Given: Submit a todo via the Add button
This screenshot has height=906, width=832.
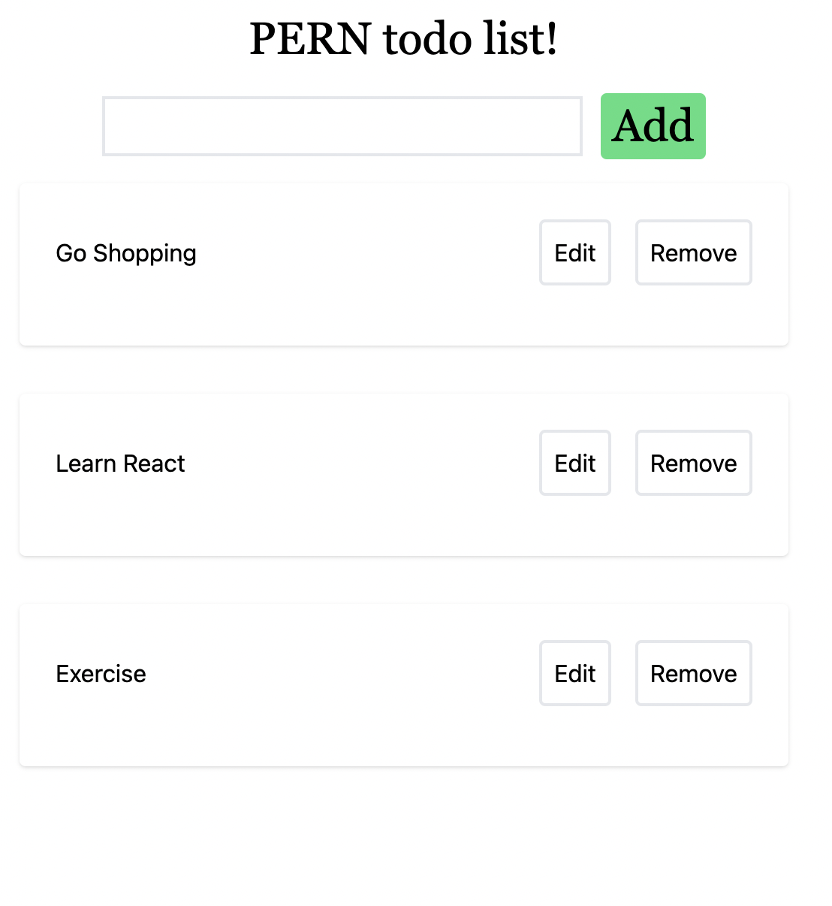Looking at the screenshot, I should [x=652, y=125].
